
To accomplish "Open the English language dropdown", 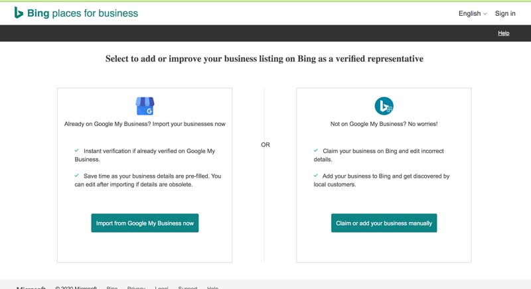I will (x=473, y=13).
